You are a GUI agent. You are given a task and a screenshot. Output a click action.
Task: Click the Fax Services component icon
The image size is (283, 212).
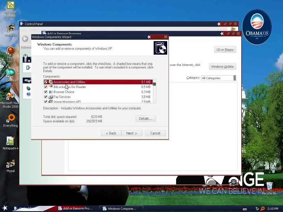(x=51, y=97)
